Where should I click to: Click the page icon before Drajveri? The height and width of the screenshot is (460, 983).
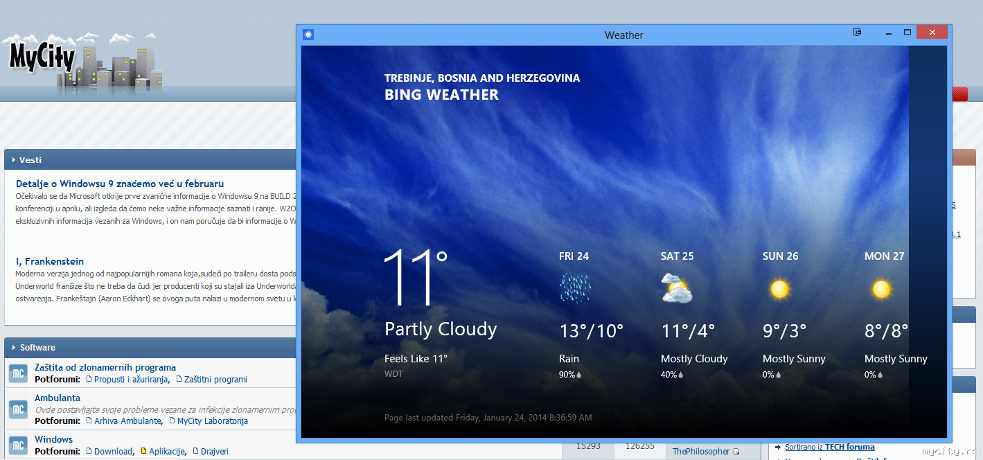[x=195, y=451]
